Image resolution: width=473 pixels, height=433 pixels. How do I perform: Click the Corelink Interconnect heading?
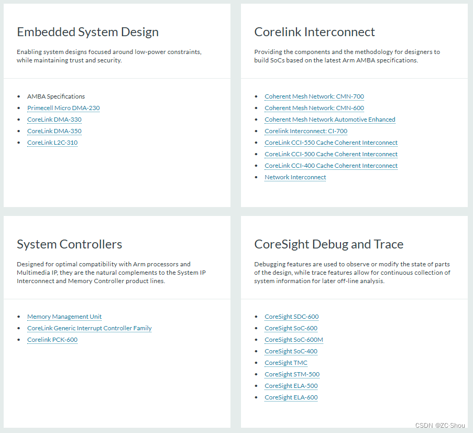tap(314, 32)
